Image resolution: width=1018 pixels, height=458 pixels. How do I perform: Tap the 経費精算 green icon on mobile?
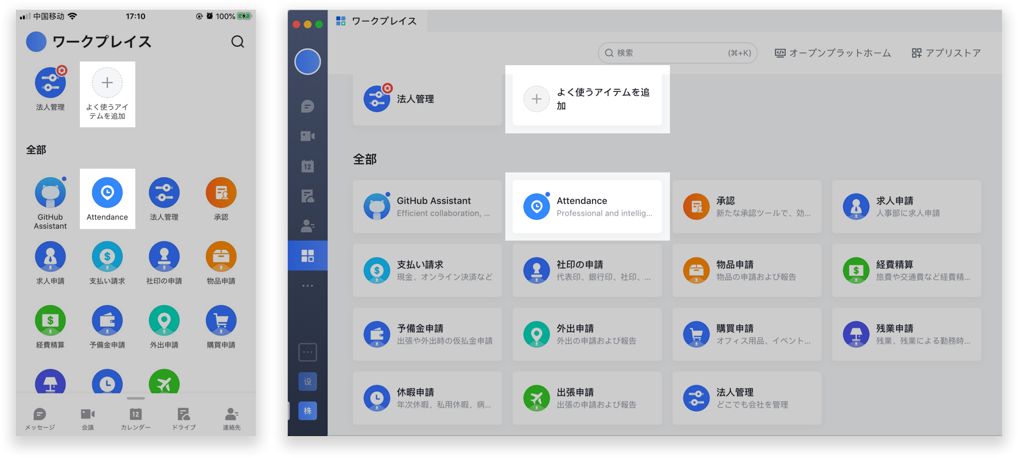click(x=50, y=321)
